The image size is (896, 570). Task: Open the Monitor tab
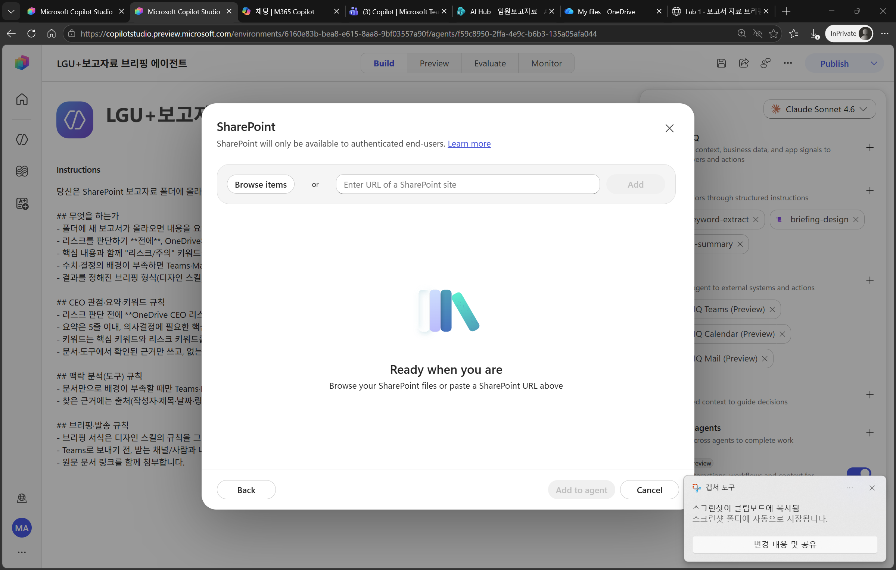point(546,63)
